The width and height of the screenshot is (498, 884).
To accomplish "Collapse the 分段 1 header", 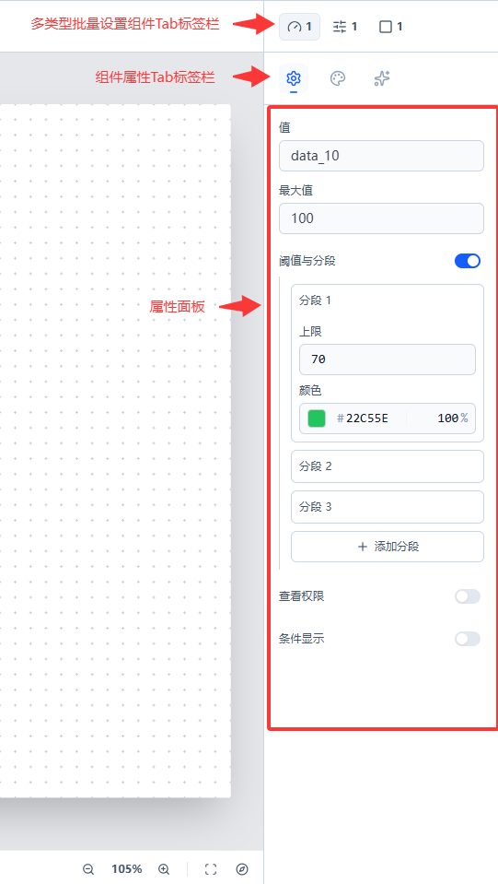I will click(388, 301).
